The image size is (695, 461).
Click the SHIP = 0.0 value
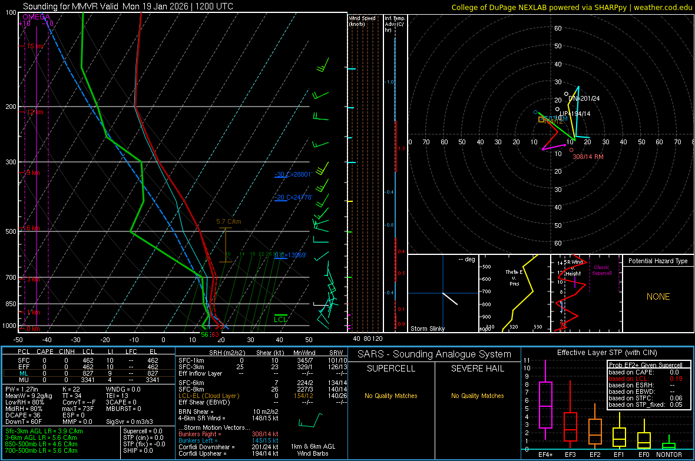pos(138,450)
